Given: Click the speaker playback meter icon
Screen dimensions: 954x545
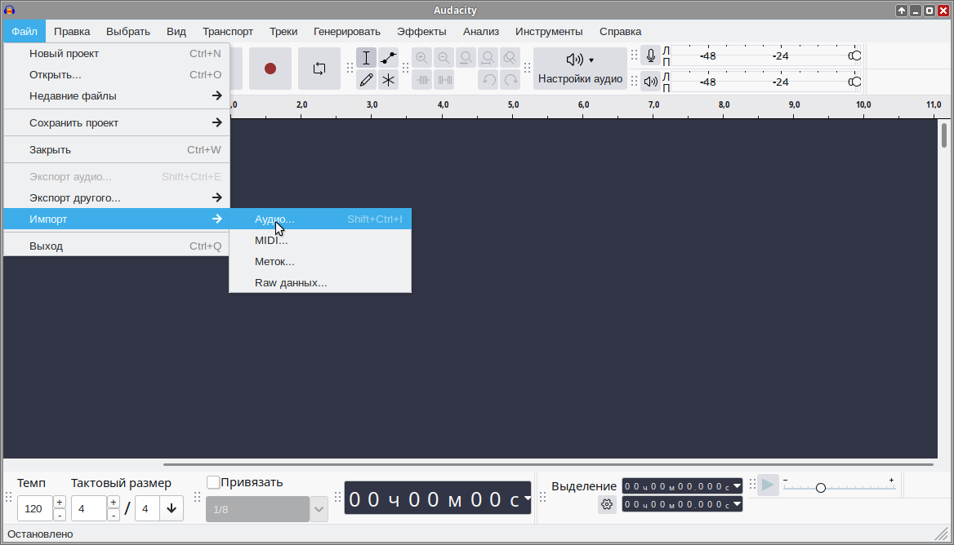Looking at the screenshot, I should coord(651,82).
